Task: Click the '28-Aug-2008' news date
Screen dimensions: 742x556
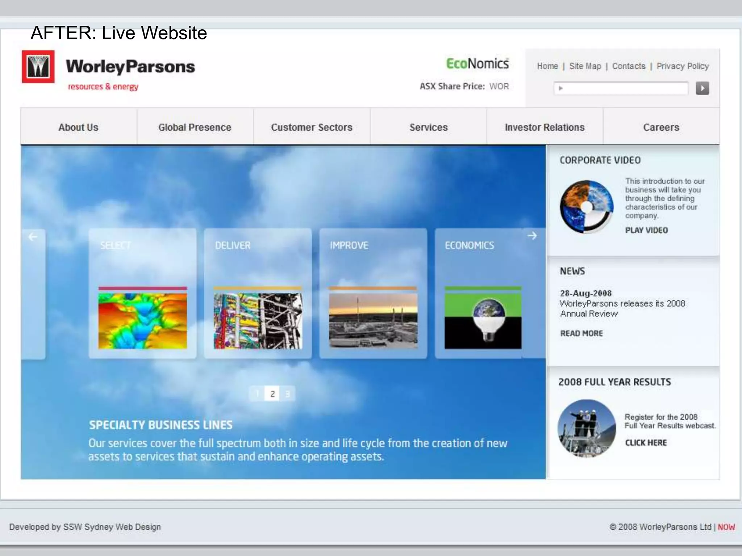Action: click(586, 293)
